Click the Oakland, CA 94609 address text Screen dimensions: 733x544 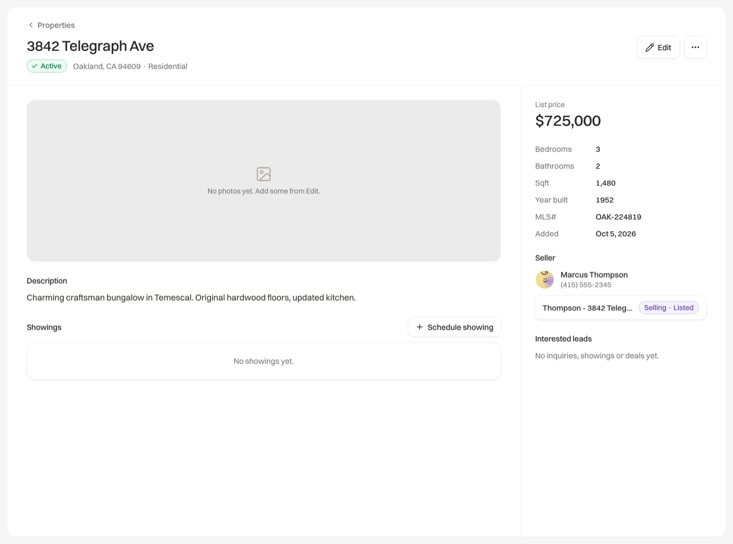107,66
